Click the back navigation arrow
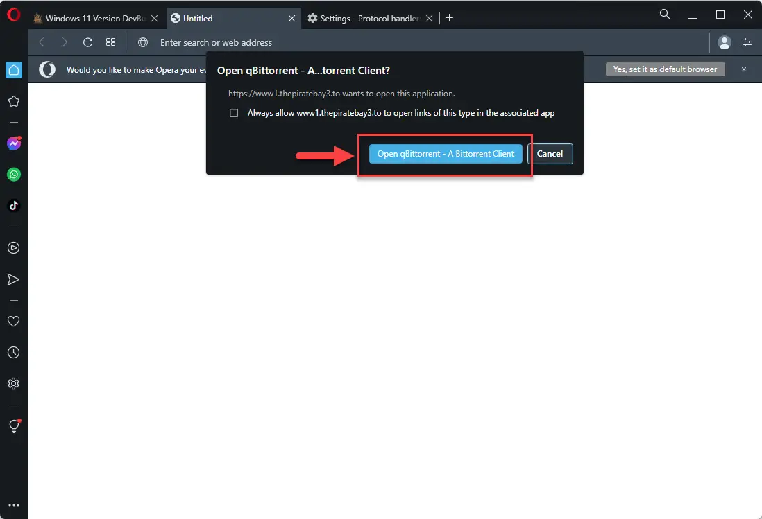 pos(42,42)
